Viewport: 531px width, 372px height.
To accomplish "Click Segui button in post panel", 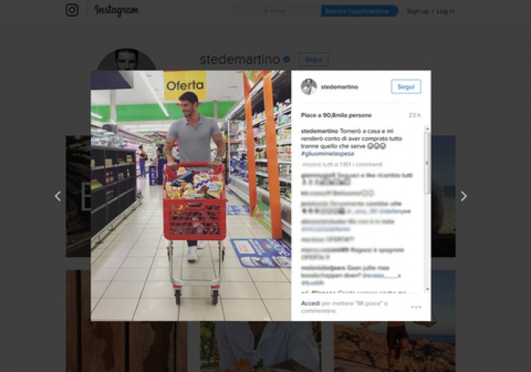I will point(406,87).
